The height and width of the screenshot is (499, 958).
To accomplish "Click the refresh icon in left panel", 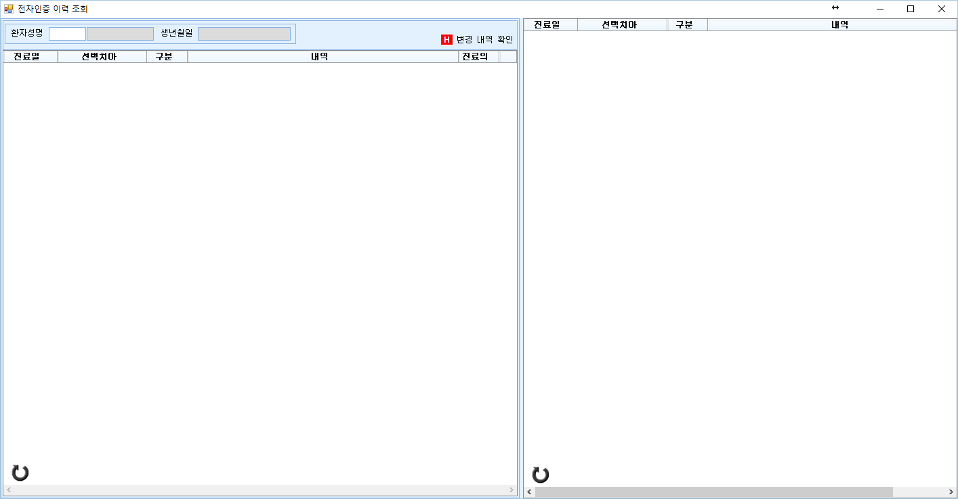I will coord(20,473).
